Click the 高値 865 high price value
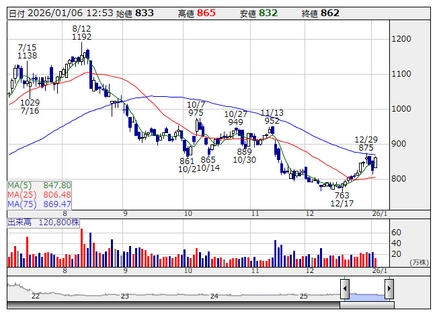This screenshot has height=316, width=439. click(206, 13)
